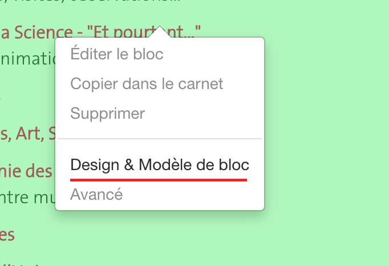This screenshot has height=266, width=389.
Task: Choose Copier dans le carnet
Action: click(x=147, y=84)
